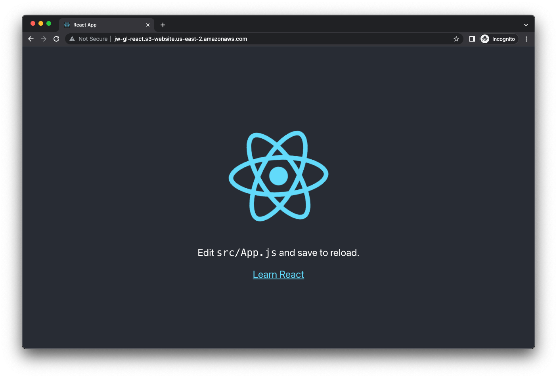Open the tab search chevron
This screenshot has height=378, width=557.
(x=526, y=25)
